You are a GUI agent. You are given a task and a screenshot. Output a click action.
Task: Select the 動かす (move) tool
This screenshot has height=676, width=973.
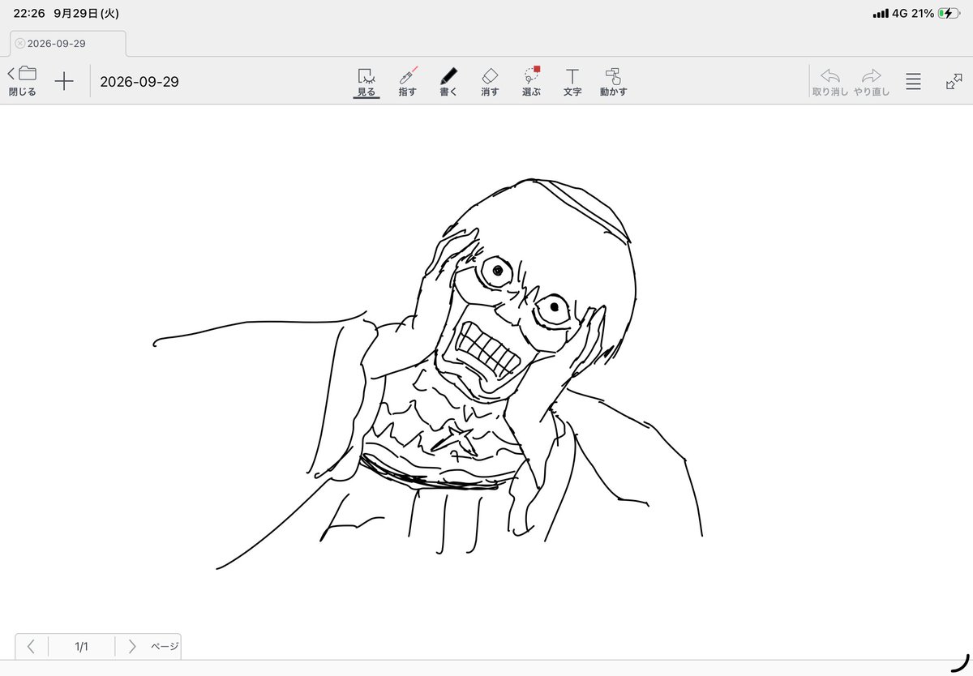coord(613,82)
